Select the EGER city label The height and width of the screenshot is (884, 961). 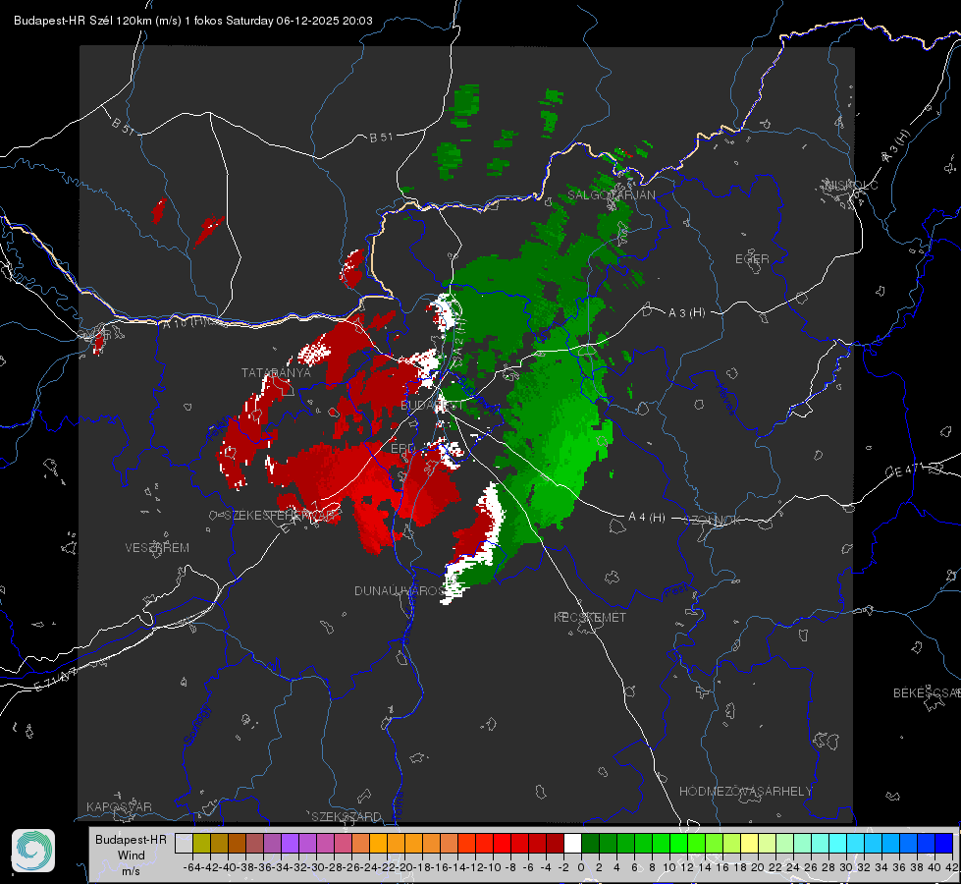752,259
